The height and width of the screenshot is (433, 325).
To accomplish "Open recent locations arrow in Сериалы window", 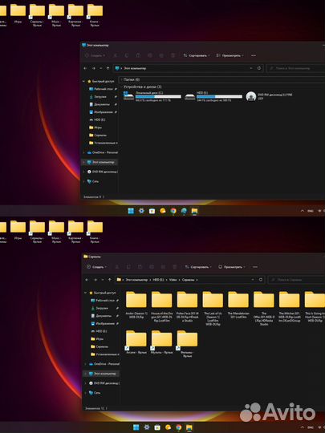I will point(103,280).
